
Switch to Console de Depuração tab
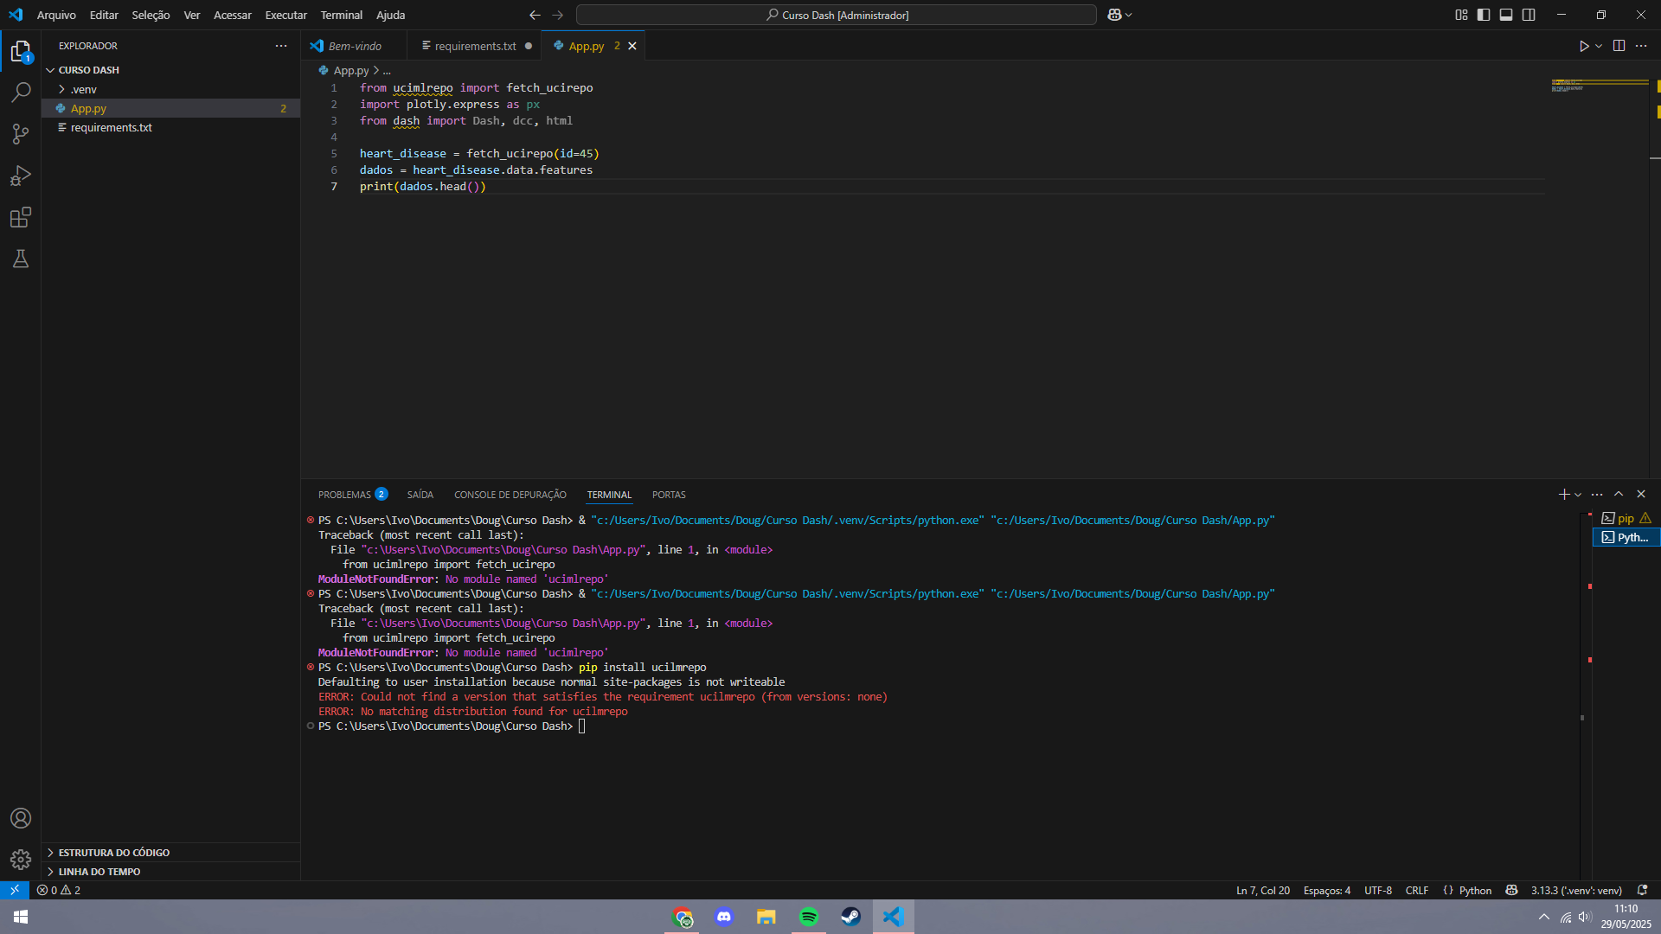510,495
